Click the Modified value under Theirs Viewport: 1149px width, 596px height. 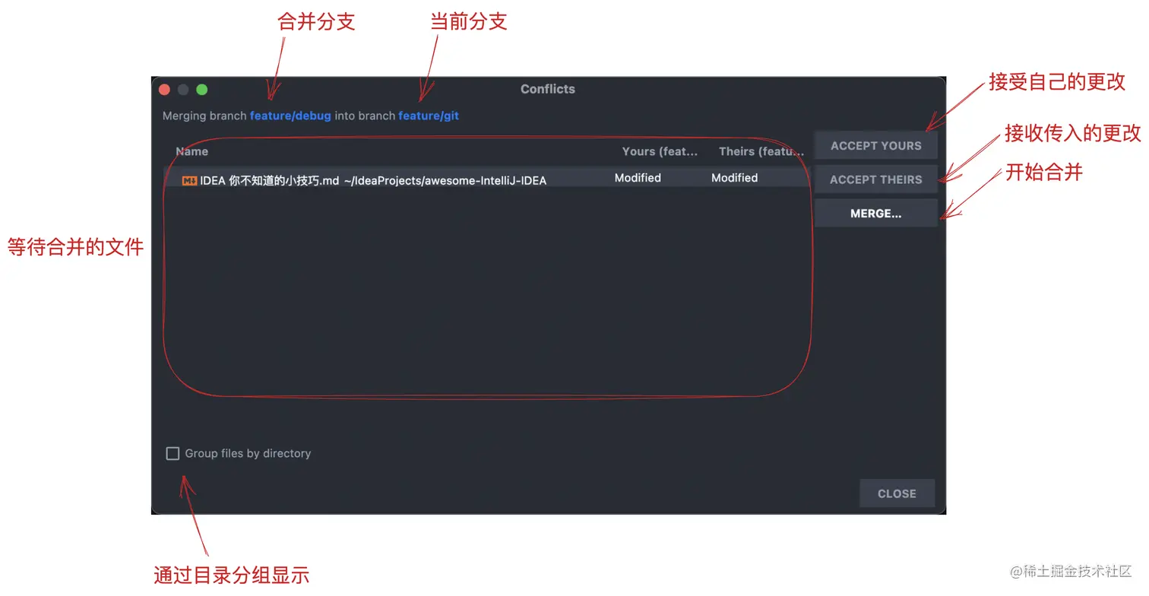734,178
